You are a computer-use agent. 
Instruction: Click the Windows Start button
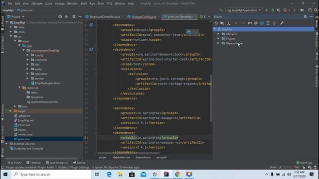pyautogui.click(x=5, y=175)
